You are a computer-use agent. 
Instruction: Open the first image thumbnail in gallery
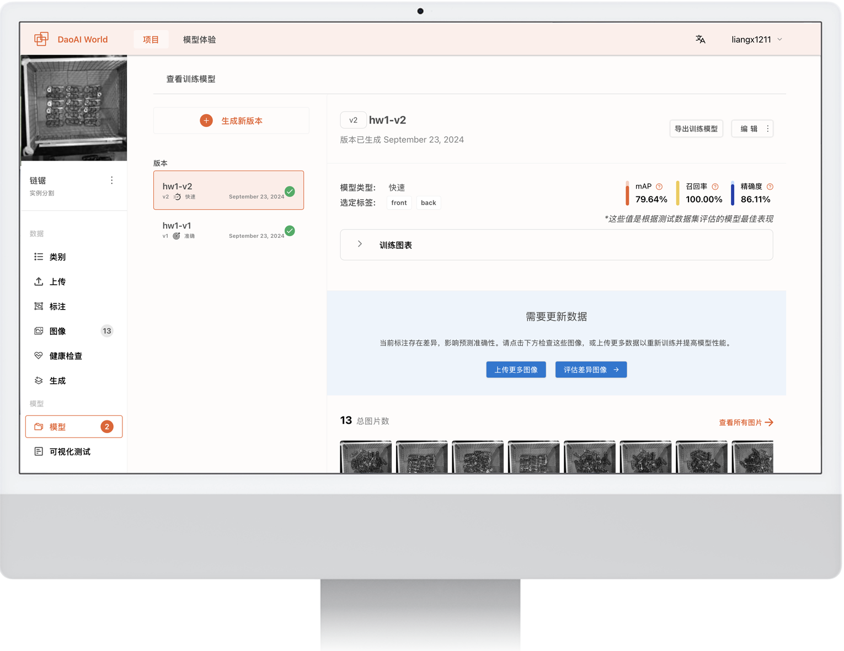(366, 457)
